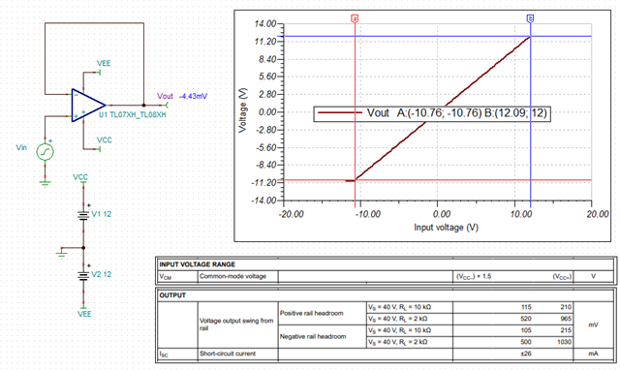Click the ground symbol below Vin
620x370 pixels.
coord(46,183)
